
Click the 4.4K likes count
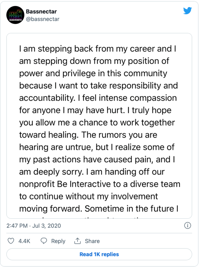[x=24, y=241]
